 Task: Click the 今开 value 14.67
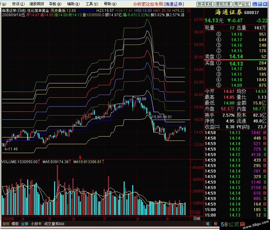229,91
